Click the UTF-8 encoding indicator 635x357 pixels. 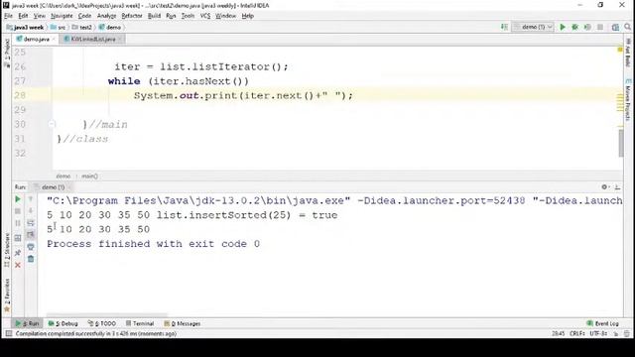point(598,333)
